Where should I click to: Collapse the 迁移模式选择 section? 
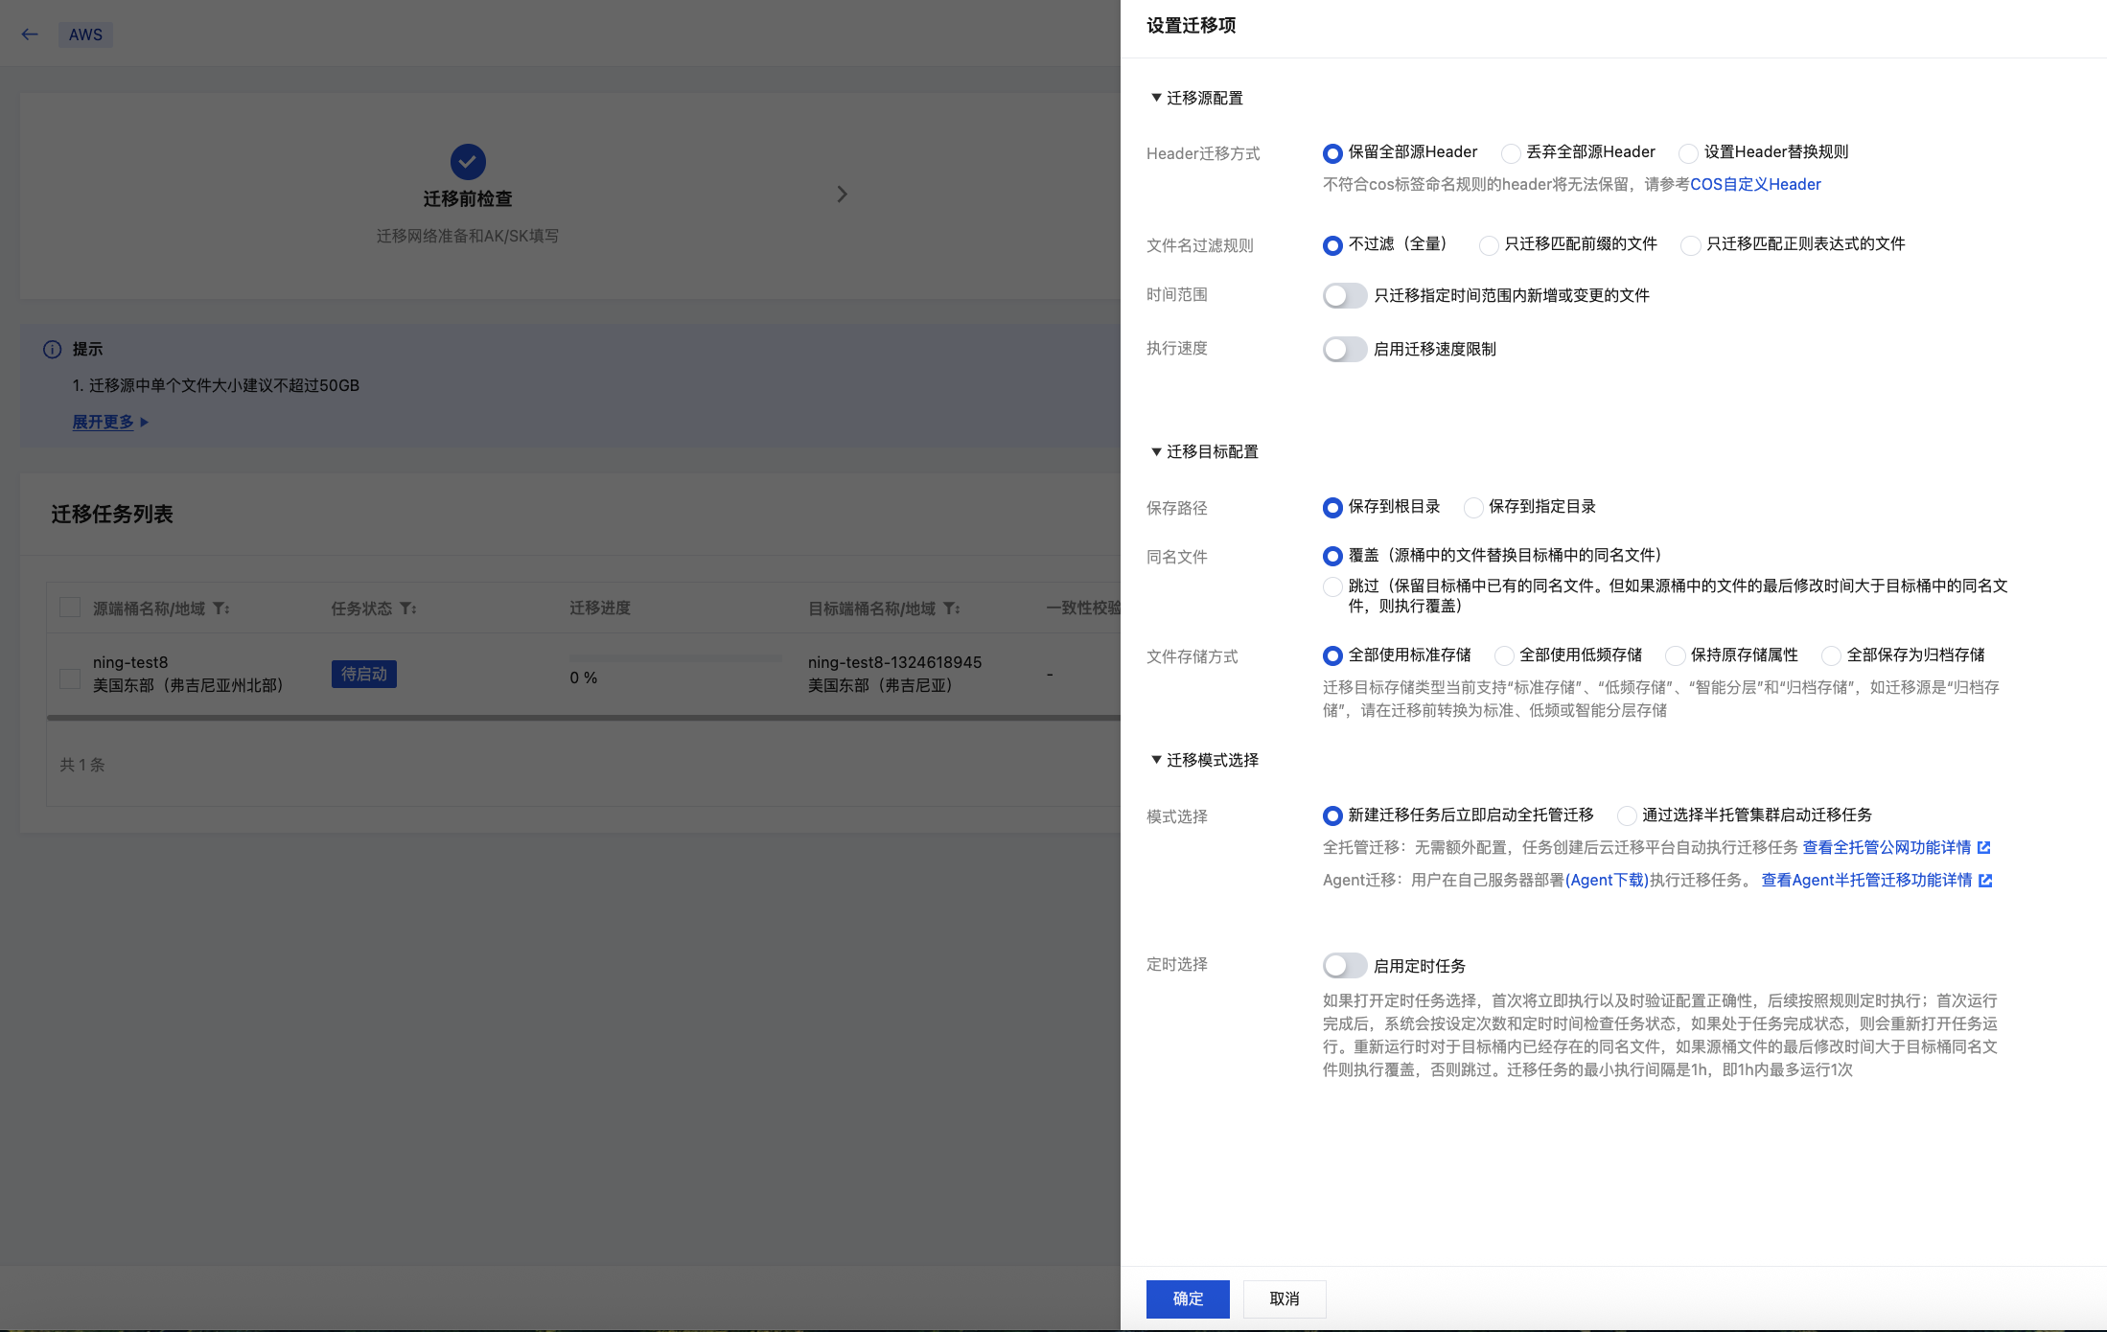pos(1156,760)
